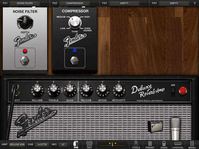Open the RIG view
This screenshot has width=199, height=149.
click(76, 145)
